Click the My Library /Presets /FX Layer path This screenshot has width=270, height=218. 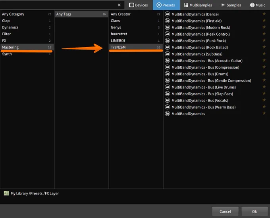point(35,193)
